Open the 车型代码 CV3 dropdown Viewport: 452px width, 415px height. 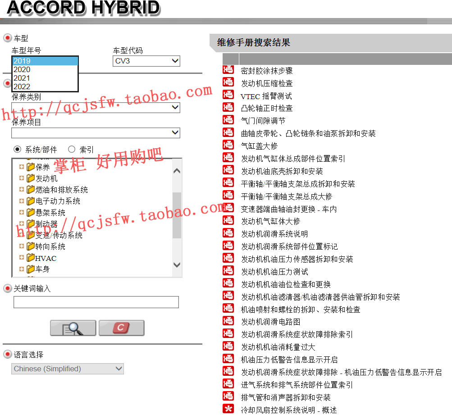(146, 61)
